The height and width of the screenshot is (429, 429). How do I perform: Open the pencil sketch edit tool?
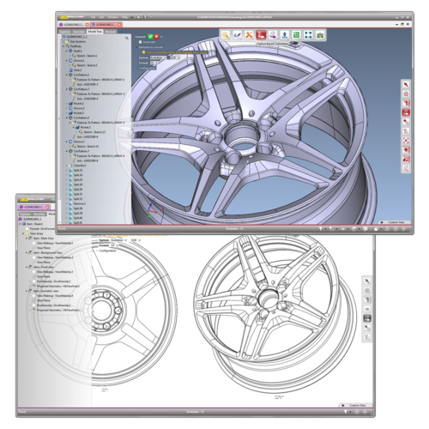click(x=237, y=35)
